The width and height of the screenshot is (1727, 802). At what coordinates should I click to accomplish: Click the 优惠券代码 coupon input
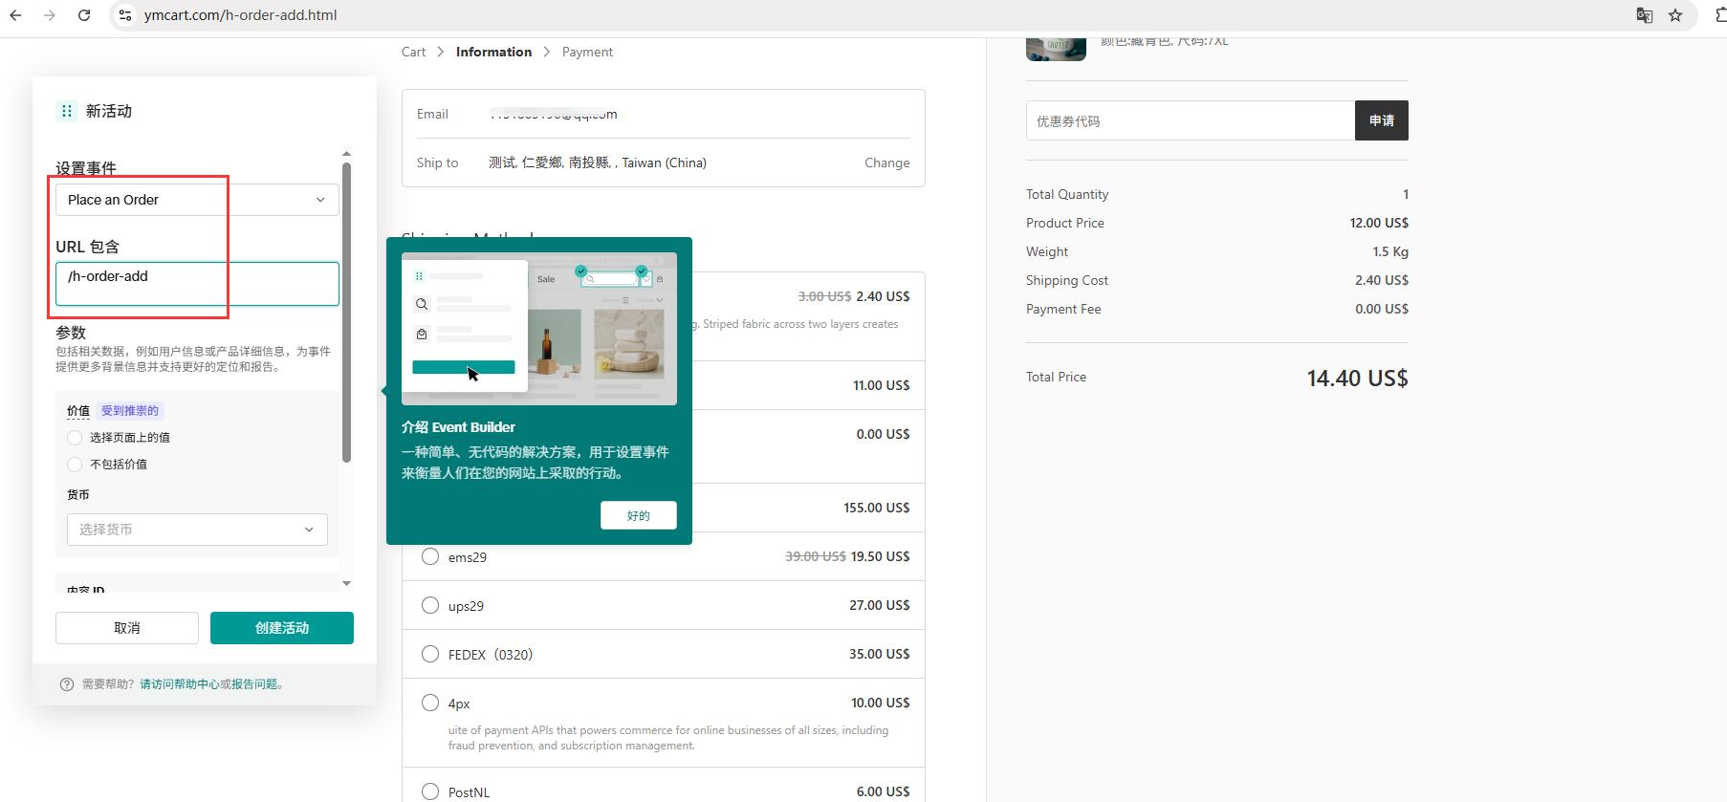1191,120
